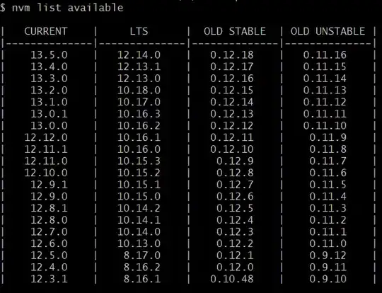Click old unstable version 0.9.11
The image size is (382, 293).
328,267
